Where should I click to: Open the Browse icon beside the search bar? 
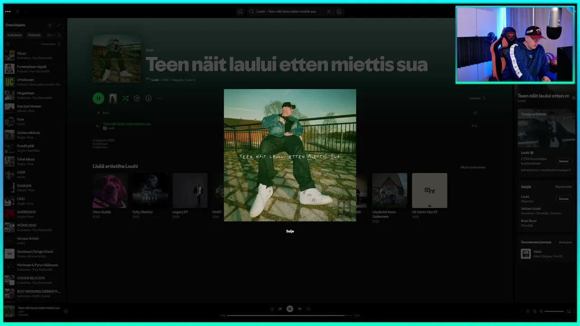pyautogui.click(x=339, y=11)
